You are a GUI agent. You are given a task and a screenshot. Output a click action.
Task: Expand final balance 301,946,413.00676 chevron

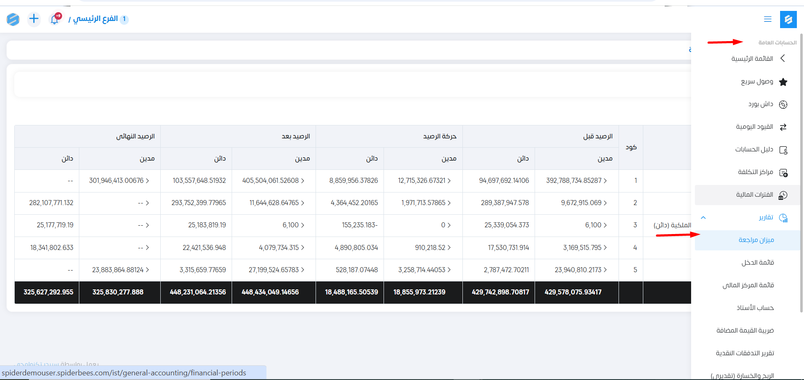click(x=147, y=181)
